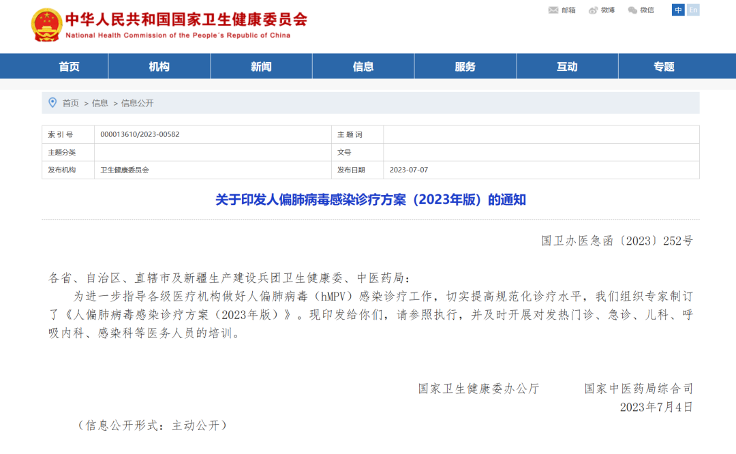Open the 专题 navigation menu
The width and height of the screenshot is (736, 454).
[664, 66]
